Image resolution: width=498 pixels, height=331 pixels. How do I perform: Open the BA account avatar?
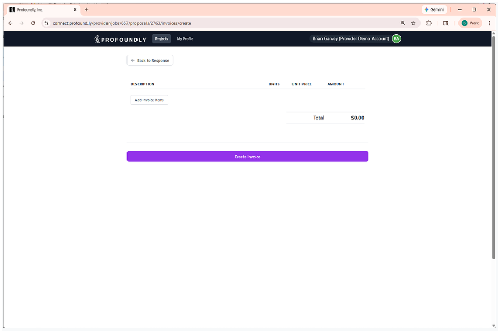tap(396, 38)
